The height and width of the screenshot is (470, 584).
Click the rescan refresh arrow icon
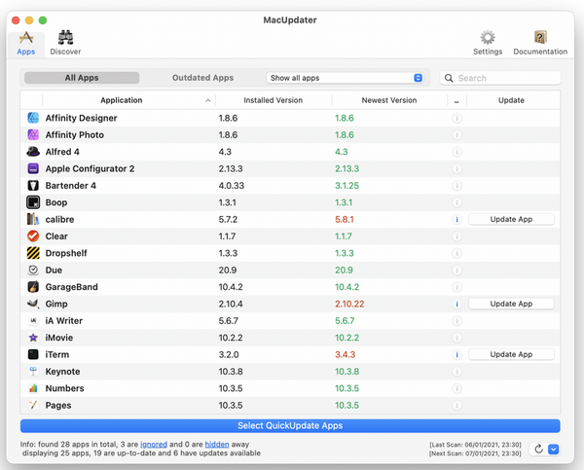click(538, 450)
